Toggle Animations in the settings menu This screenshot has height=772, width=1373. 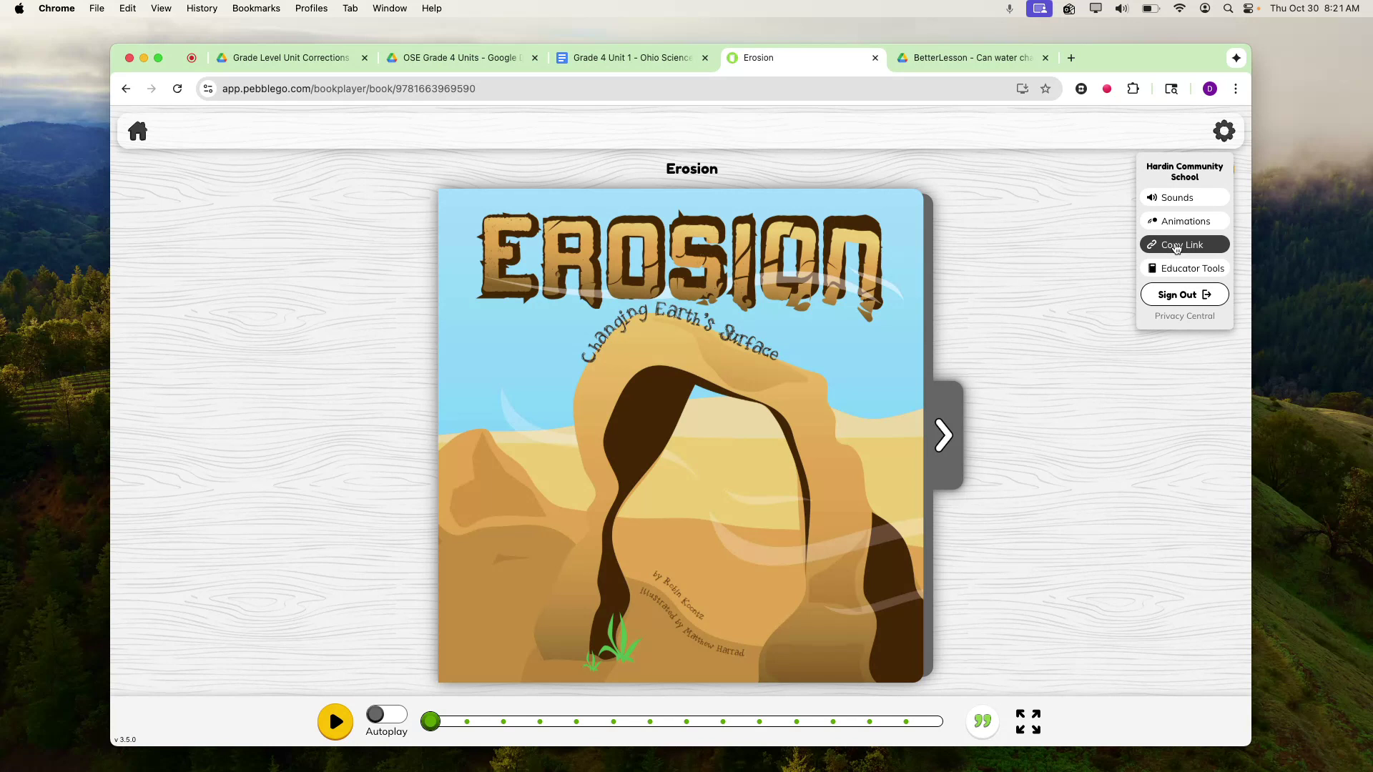pos(1183,221)
